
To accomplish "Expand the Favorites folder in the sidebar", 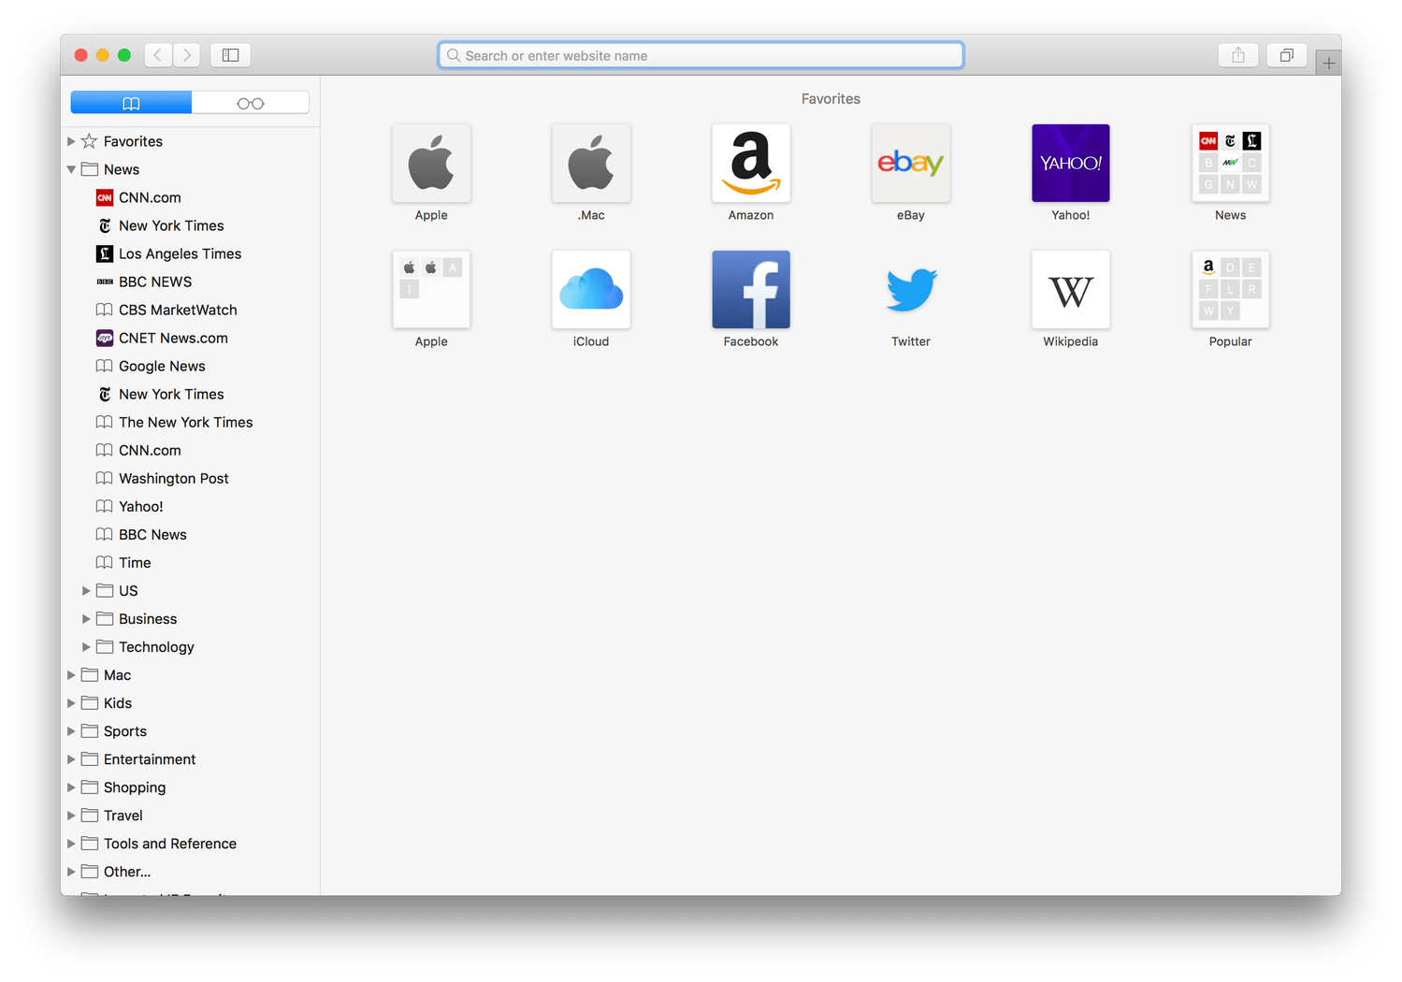I will [71, 141].
